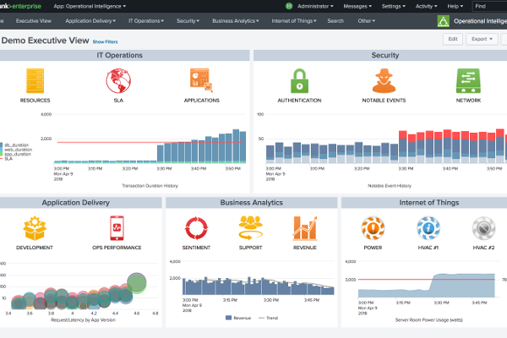
Task: Click the Support people icon
Action: click(x=251, y=228)
